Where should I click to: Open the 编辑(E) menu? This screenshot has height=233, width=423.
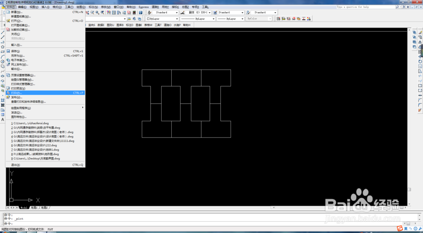coord(22,7)
